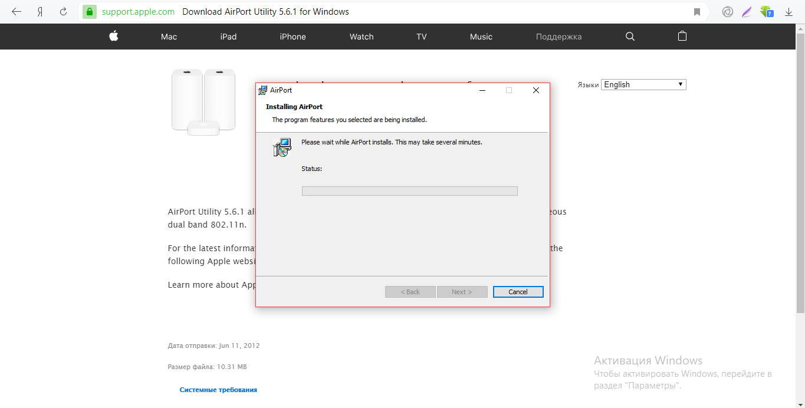Open the Apple logo home link

click(114, 37)
